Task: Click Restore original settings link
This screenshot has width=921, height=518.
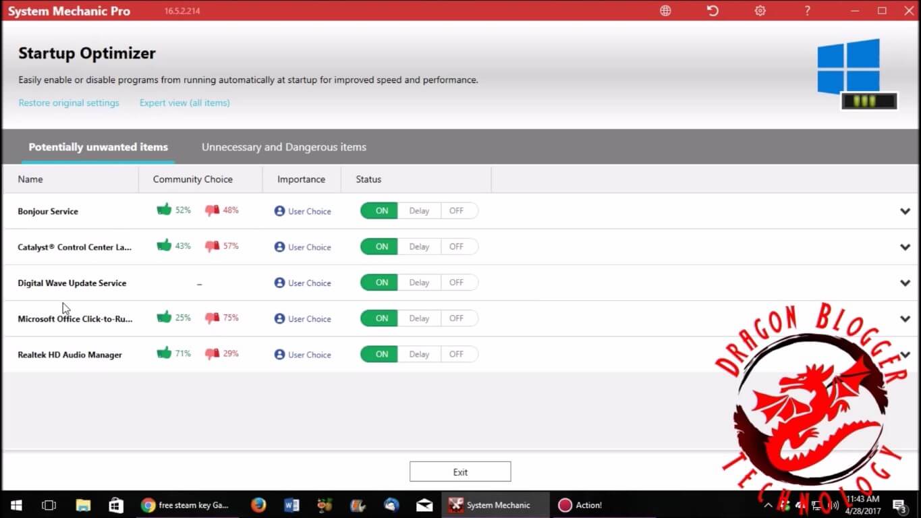Action: [x=69, y=103]
